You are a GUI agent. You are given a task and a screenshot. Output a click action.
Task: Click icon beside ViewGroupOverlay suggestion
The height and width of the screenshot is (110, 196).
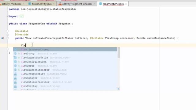tap(15, 74)
